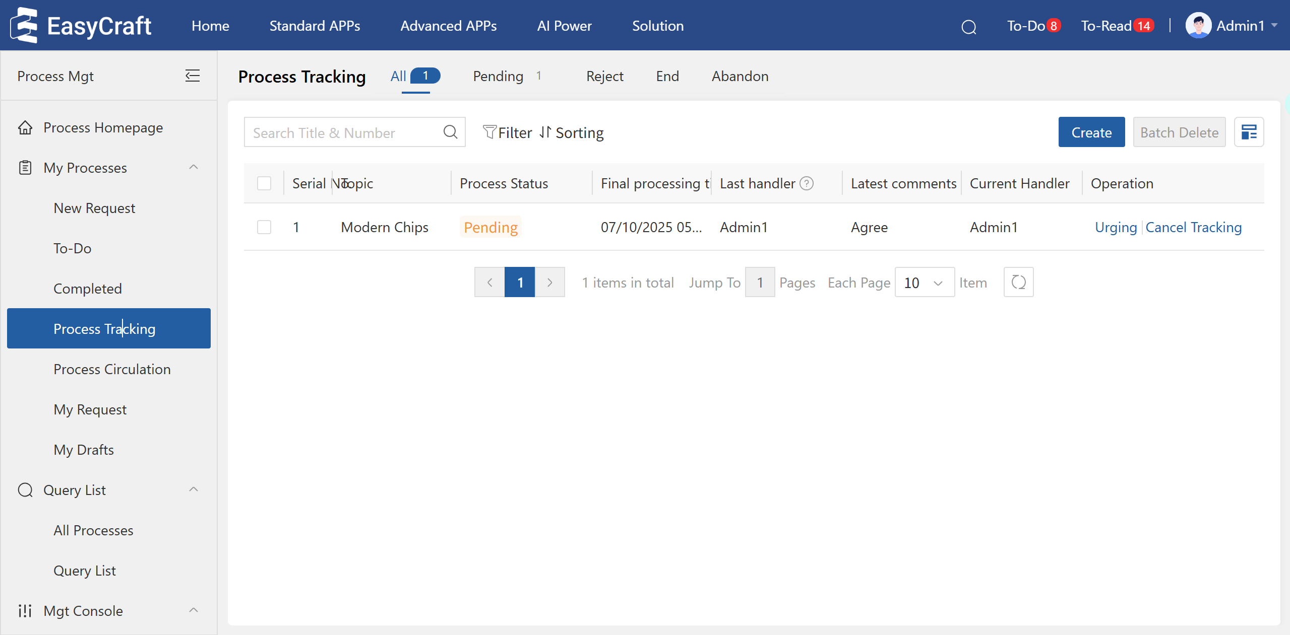Click the global search magnifier icon
The image size is (1290, 635).
click(968, 27)
